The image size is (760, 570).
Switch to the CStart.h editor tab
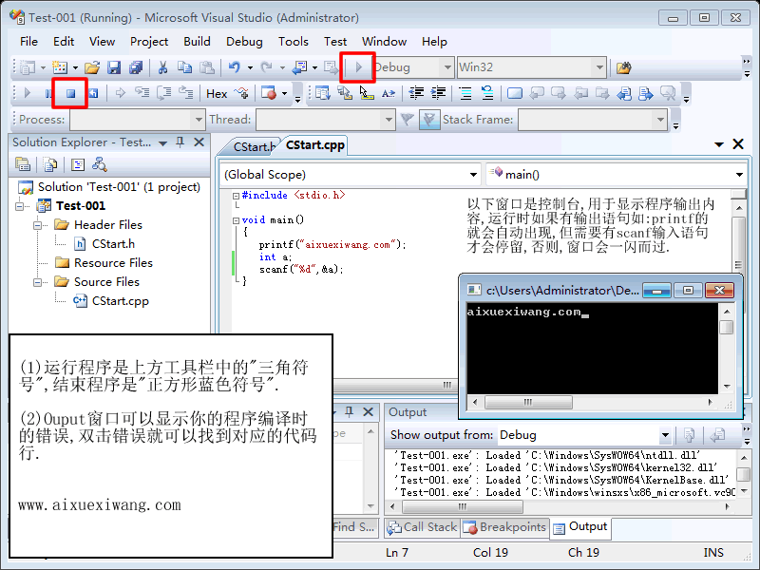pos(254,146)
